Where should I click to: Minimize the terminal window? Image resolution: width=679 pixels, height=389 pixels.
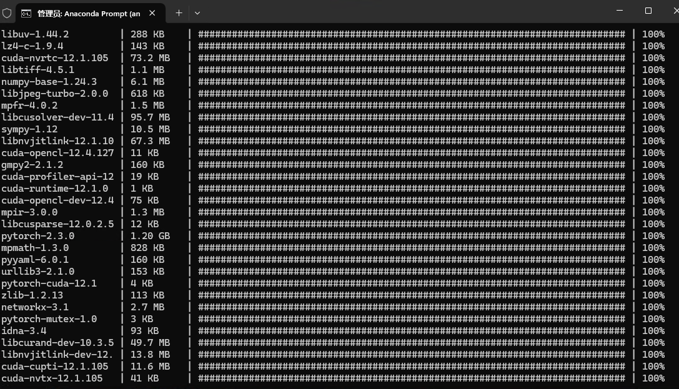(x=620, y=11)
